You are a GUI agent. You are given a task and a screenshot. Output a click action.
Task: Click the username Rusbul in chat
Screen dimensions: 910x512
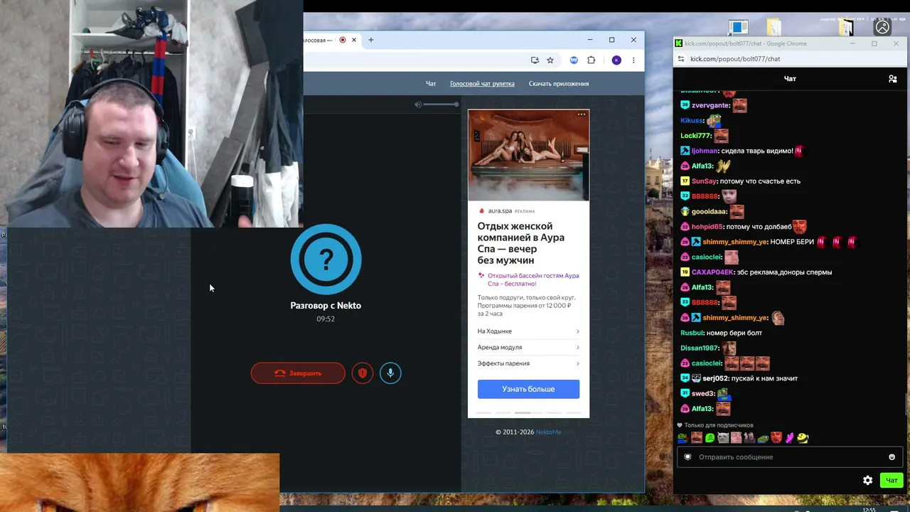[x=692, y=333]
